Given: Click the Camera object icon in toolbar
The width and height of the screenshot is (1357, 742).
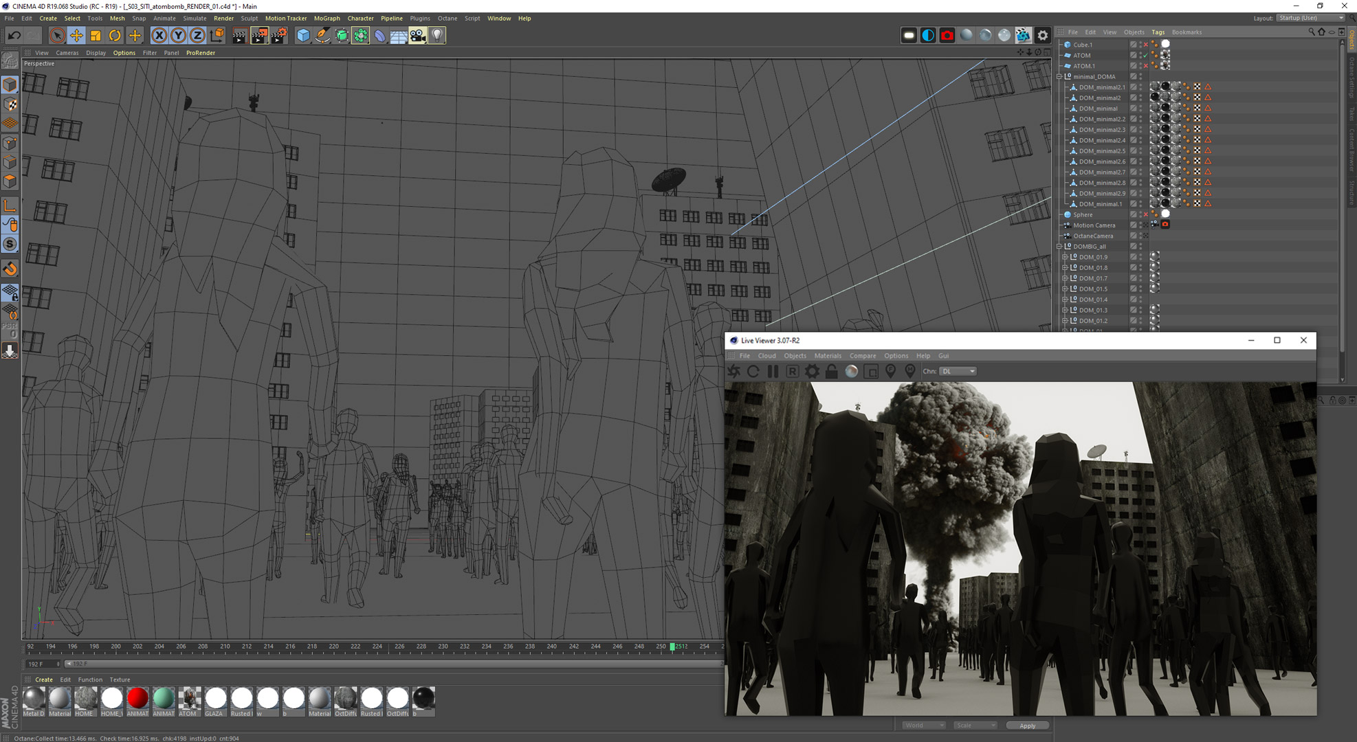Looking at the screenshot, I should [x=417, y=35].
